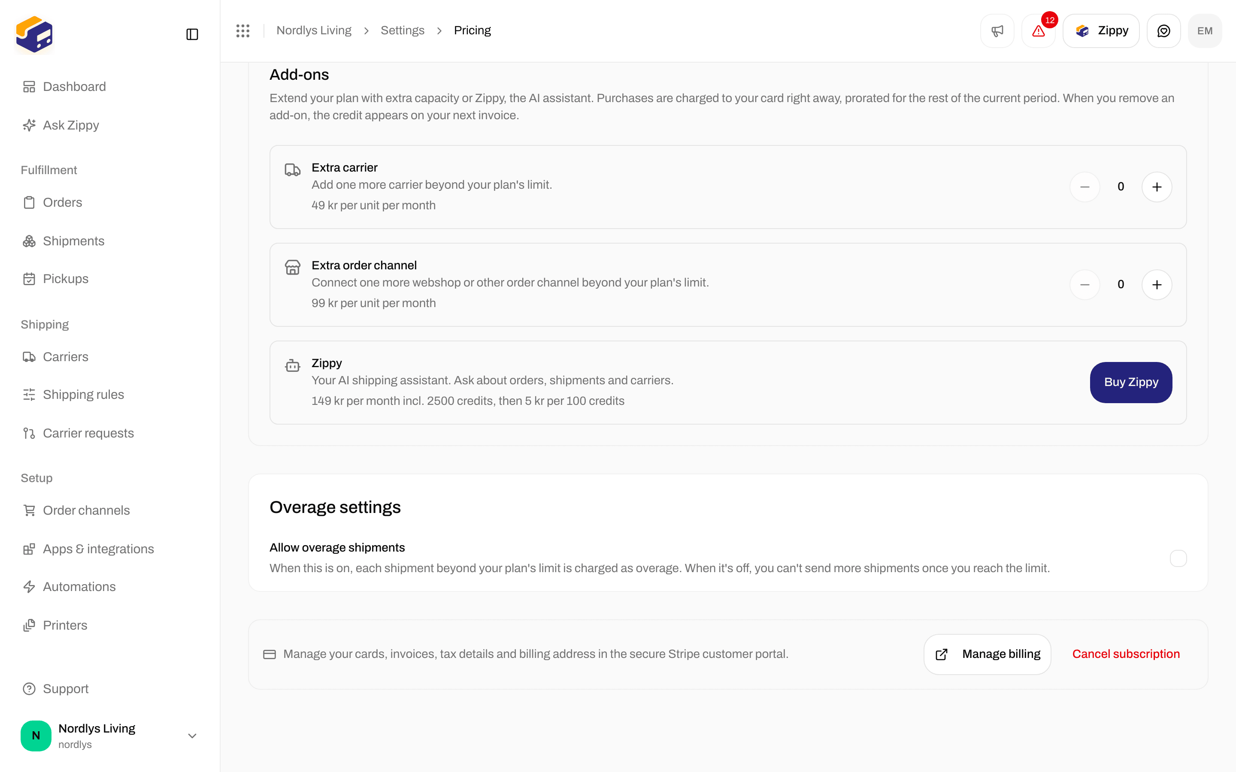Go to Settings breadcrumb

[x=403, y=30]
